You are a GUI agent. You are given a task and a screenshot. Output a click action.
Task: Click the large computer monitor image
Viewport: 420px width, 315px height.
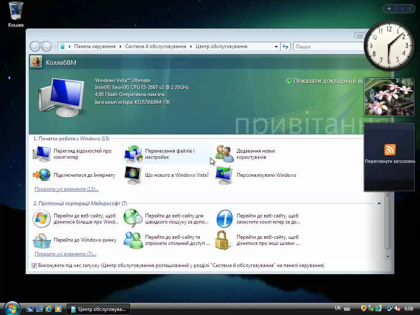pyautogui.click(x=62, y=98)
